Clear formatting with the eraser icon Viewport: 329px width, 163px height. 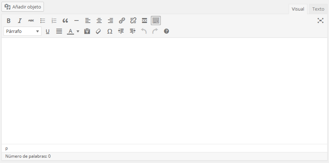pos(98,31)
